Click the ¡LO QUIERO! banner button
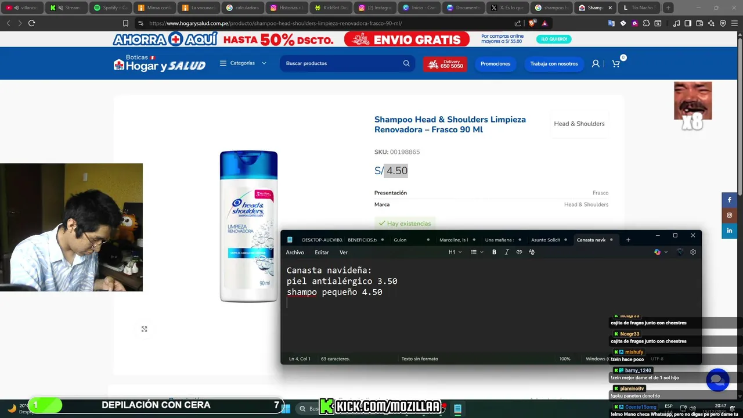743x418 pixels. 553,39
